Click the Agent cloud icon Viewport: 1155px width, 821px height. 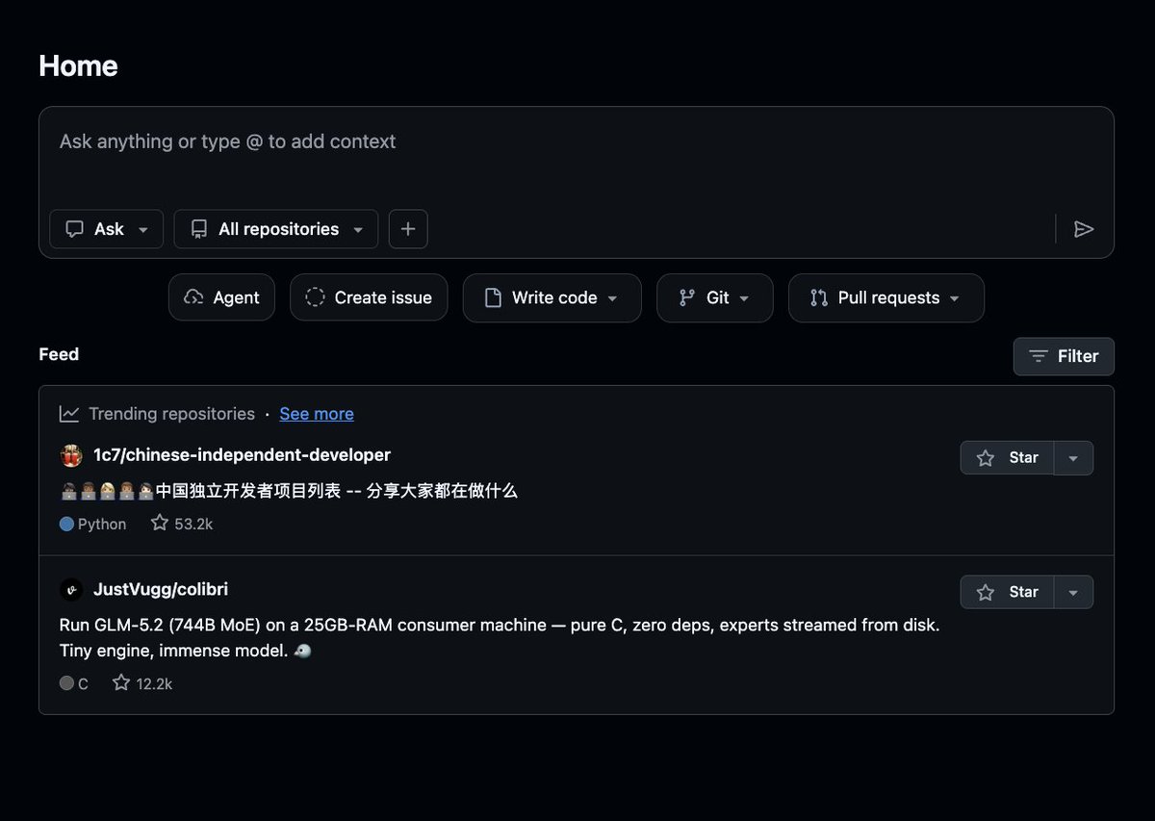point(193,297)
